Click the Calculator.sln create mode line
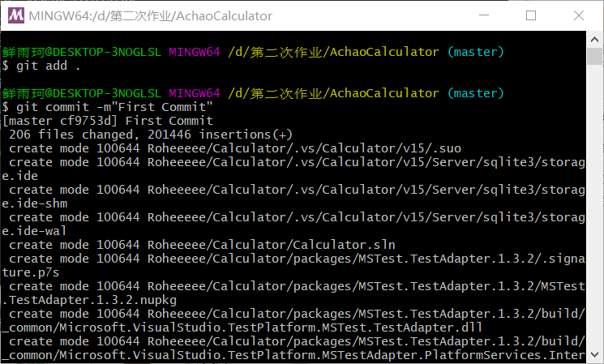Image resolution: width=604 pixels, height=364 pixels. [x=202, y=245]
